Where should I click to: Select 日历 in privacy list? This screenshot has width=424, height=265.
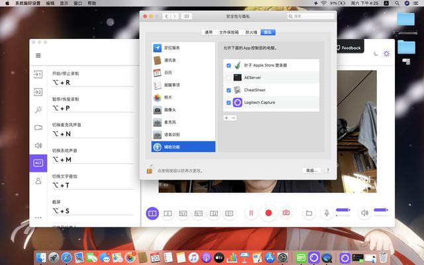coord(184,73)
